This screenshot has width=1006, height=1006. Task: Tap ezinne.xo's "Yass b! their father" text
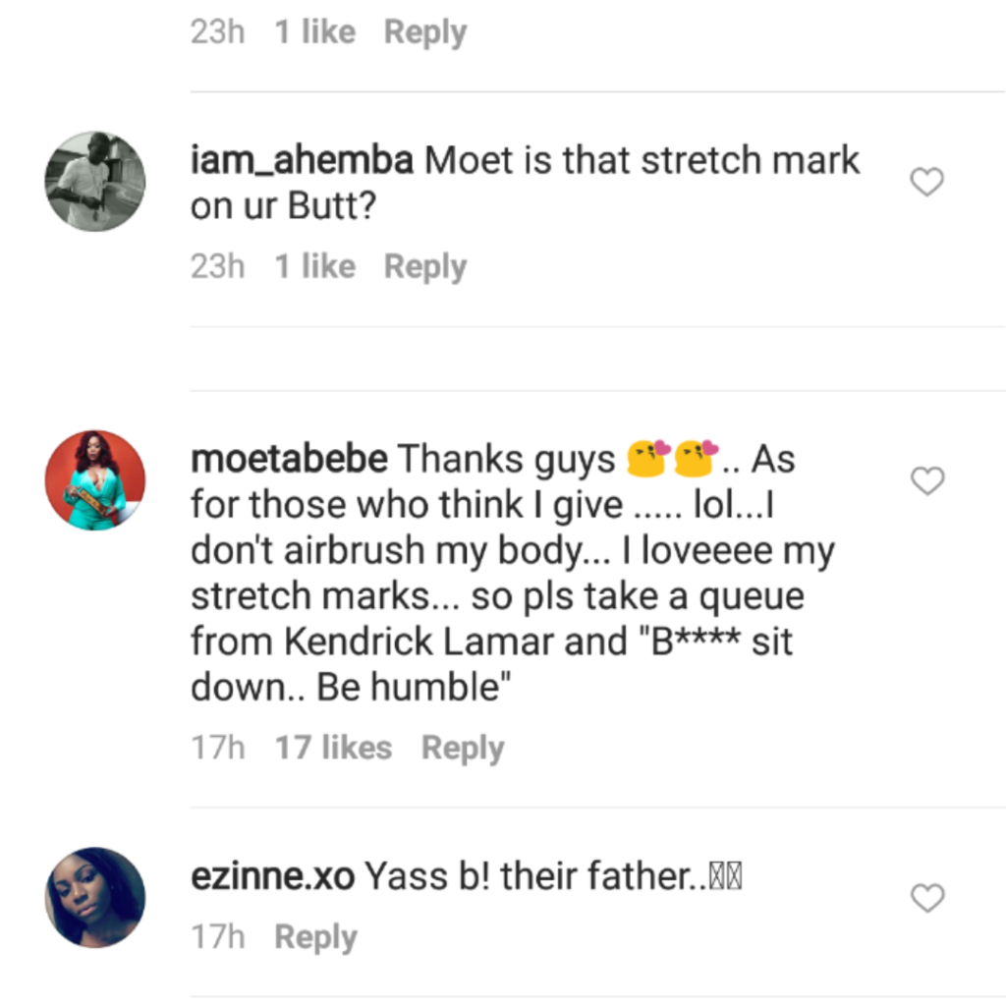coord(552,876)
